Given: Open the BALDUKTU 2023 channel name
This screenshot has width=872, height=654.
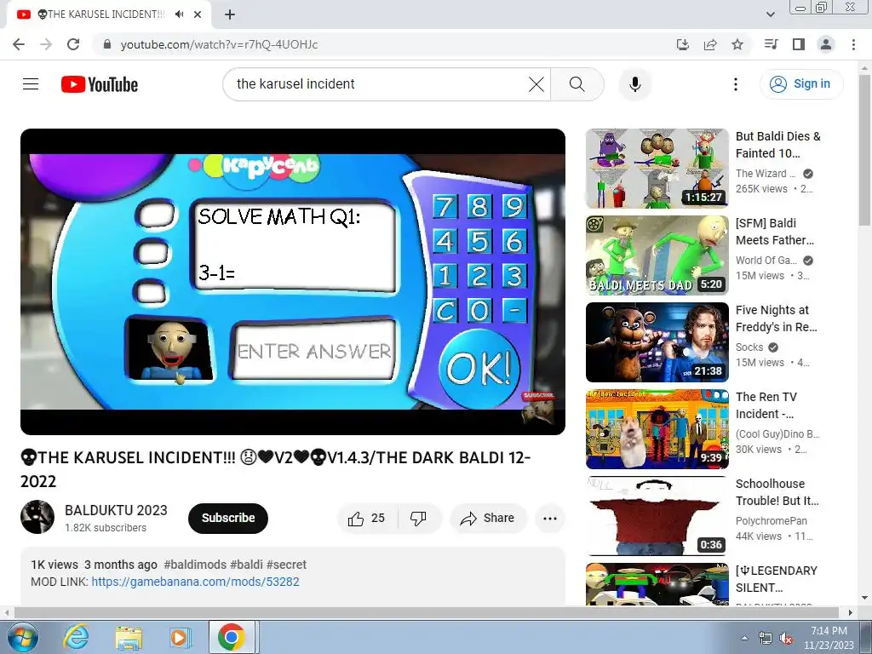Looking at the screenshot, I should click(116, 510).
